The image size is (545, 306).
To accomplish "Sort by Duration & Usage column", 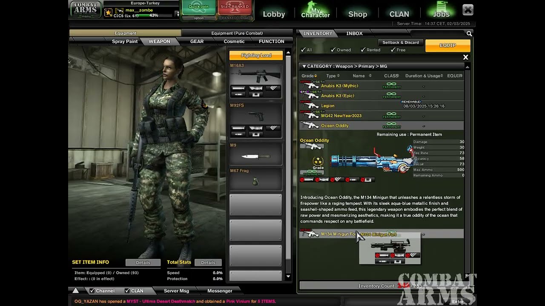I will point(424,76).
